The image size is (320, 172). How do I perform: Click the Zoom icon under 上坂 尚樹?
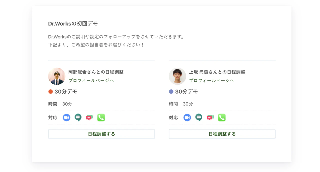coord(187,117)
